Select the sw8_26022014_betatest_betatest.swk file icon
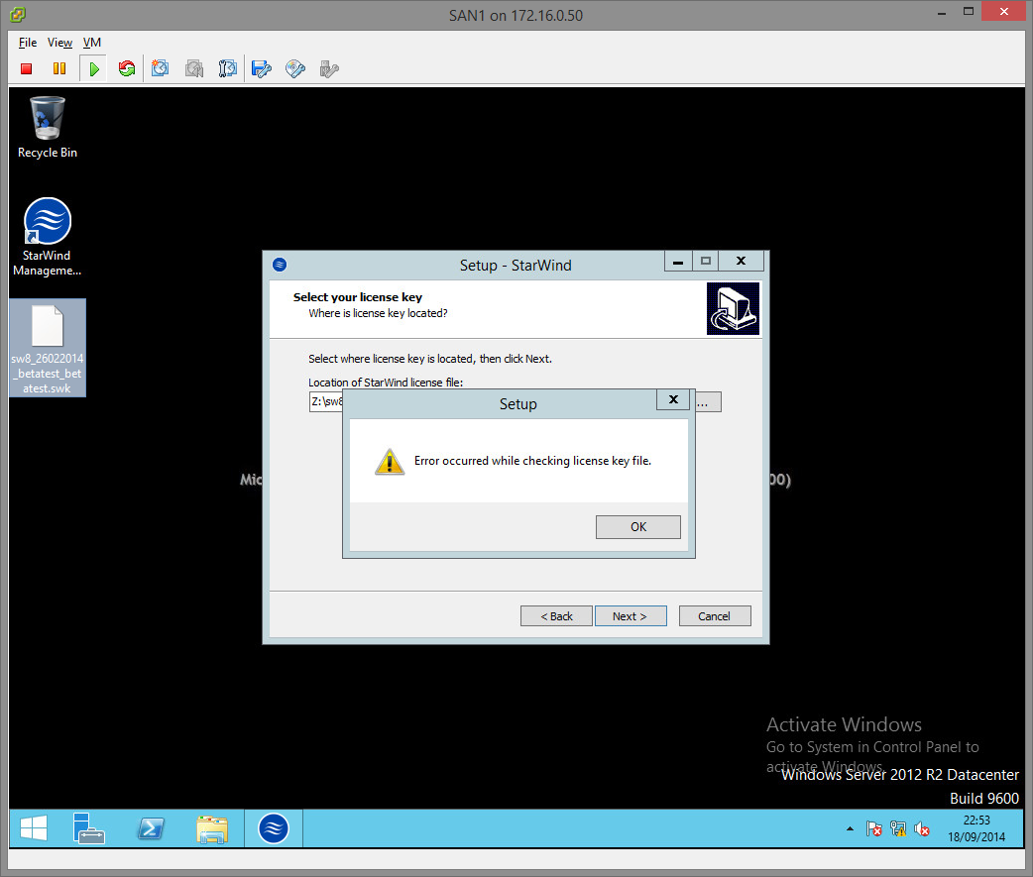1033x877 pixels. coord(48,348)
